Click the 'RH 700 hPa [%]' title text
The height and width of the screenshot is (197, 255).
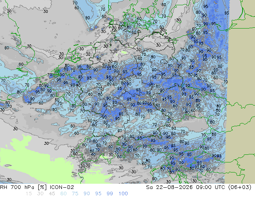tap(23, 187)
